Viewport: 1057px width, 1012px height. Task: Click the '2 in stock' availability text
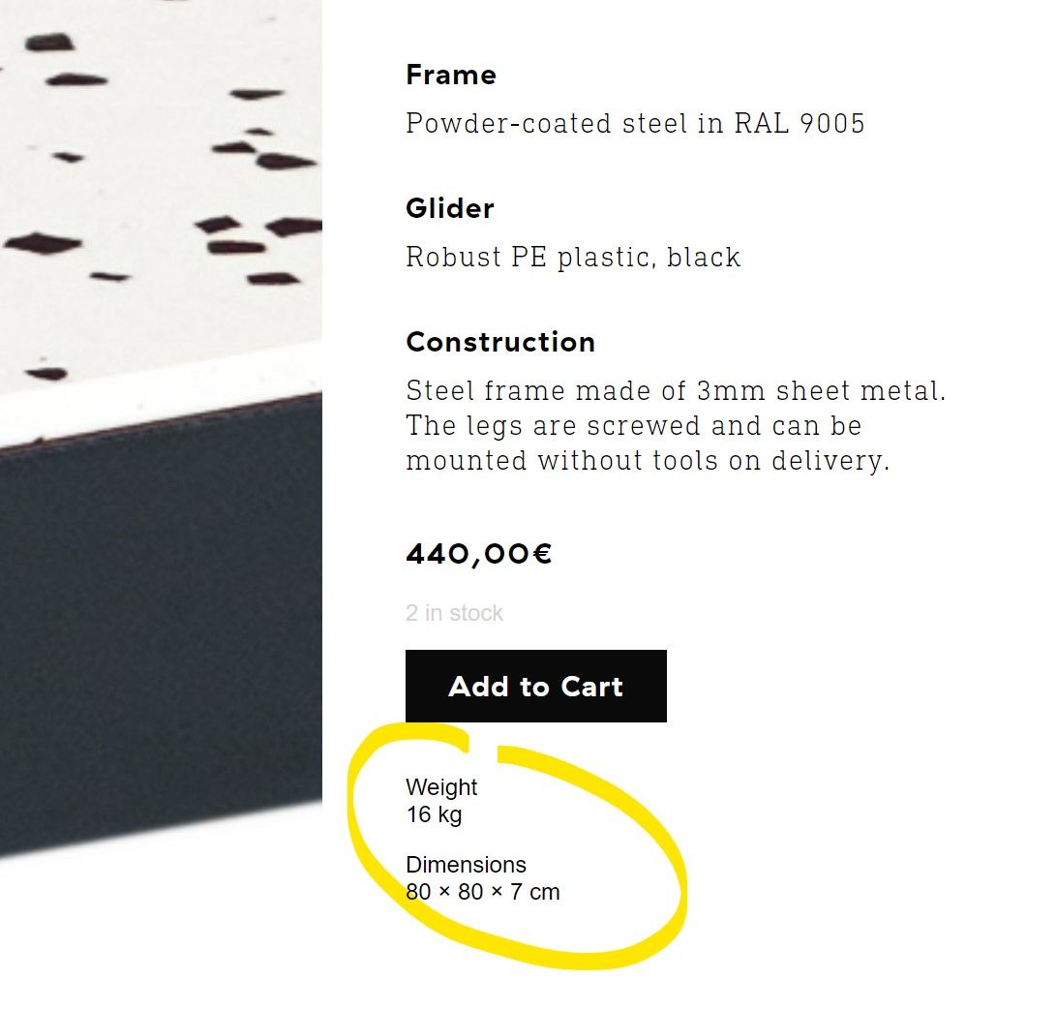pos(454,613)
